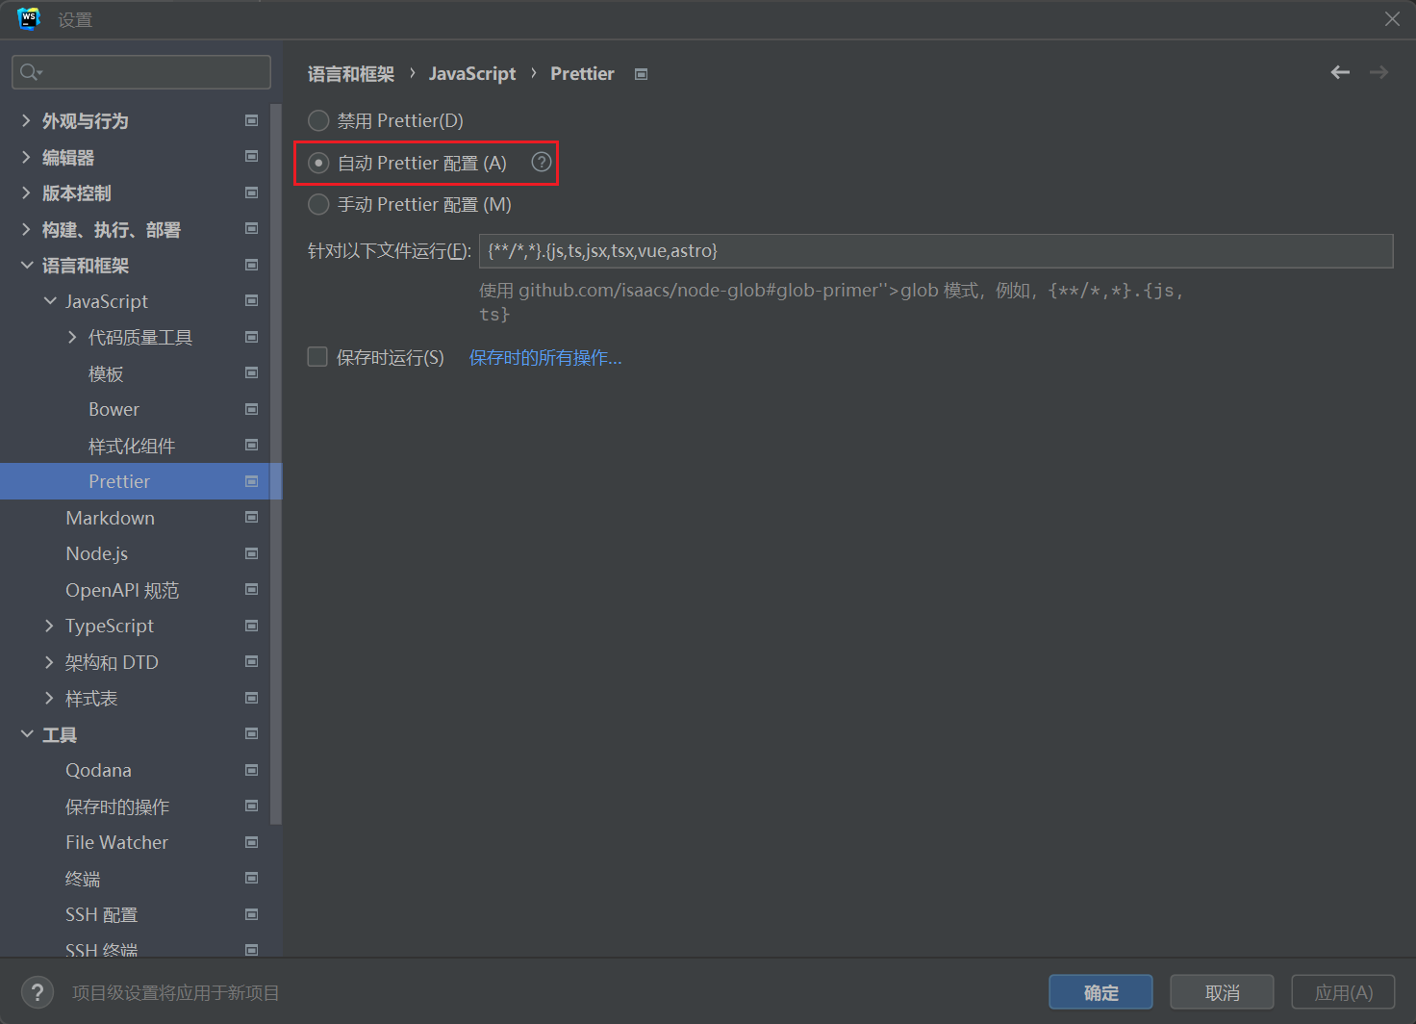Open OpenAPI 规范 settings page
The width and height of the screenshot is (1416, 1024).
(x=122, y=590)
